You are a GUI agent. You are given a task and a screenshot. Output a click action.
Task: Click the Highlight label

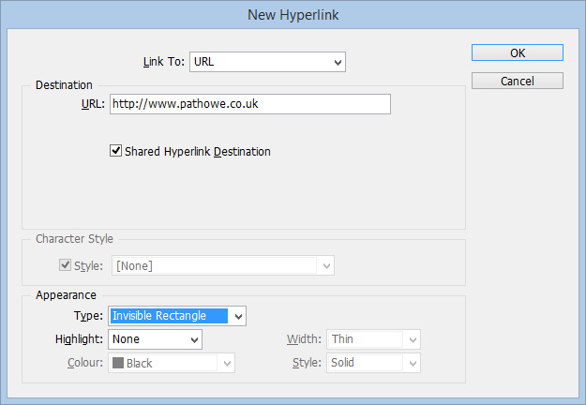tap(79, 339)
